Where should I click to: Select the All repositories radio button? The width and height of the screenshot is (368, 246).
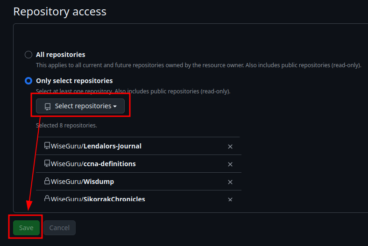28,55
